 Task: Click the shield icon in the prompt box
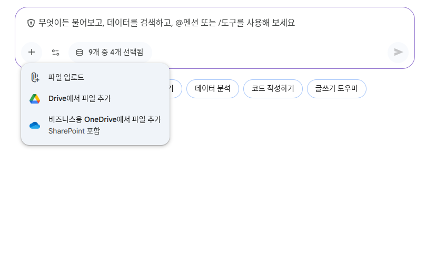[31, 23]
